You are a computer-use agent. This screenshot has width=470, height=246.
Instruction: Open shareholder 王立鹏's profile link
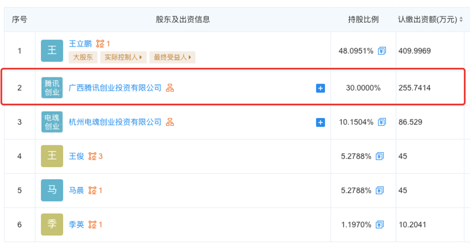pyautogui.click(x=80, y=43)
